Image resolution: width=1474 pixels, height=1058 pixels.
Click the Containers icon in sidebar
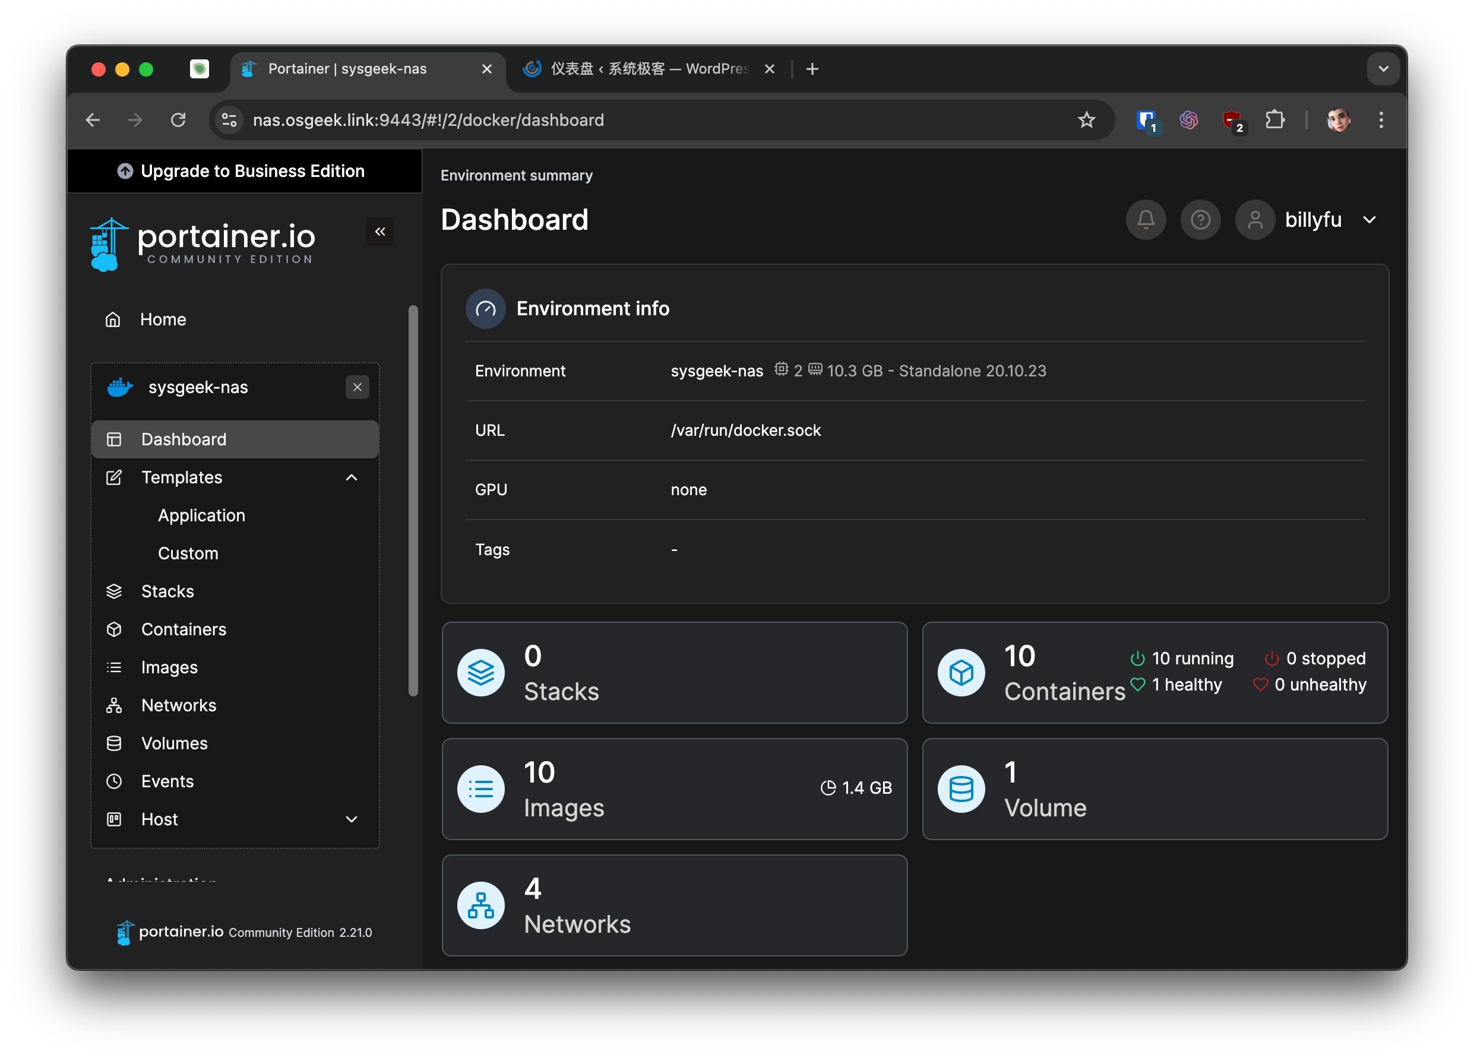pos(112,629)
